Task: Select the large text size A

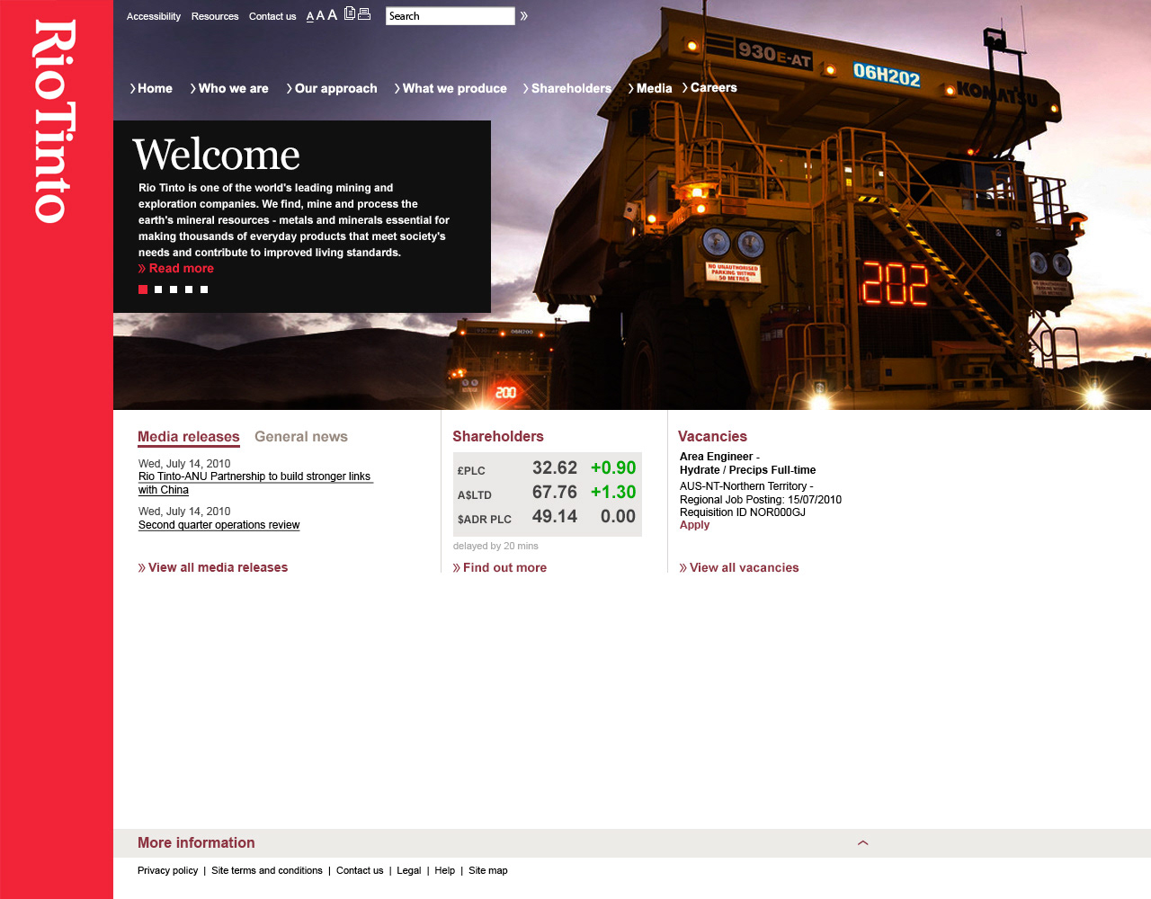Action: (x=332, y=14)
